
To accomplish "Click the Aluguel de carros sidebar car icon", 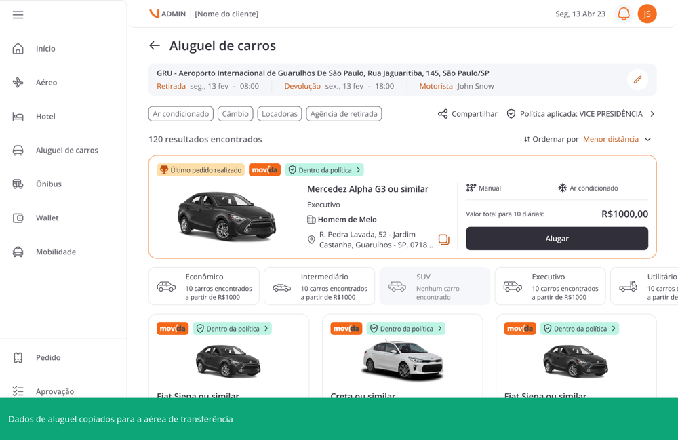I will [x=18, y=150].
